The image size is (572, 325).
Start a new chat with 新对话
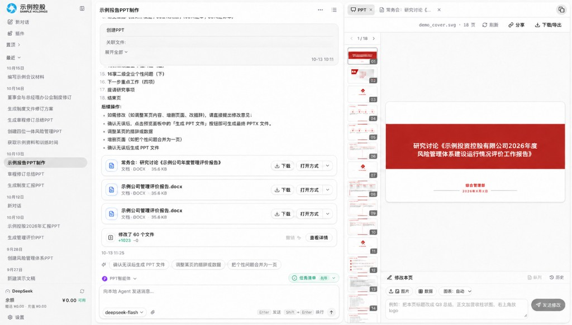click(x=18, y=22)
